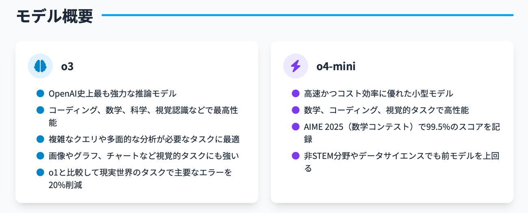528x213 pixels.
Task: Click the blue divider line beside the heading
Action: point(307,15)
